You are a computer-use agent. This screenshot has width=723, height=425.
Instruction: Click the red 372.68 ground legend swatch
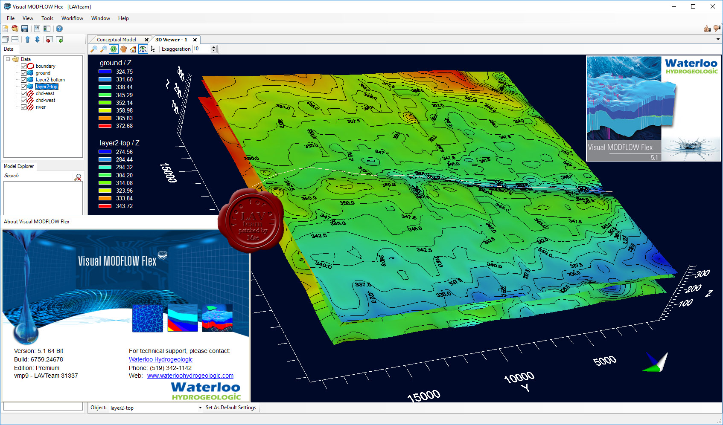pyautogui.click(x=105, y=126)
